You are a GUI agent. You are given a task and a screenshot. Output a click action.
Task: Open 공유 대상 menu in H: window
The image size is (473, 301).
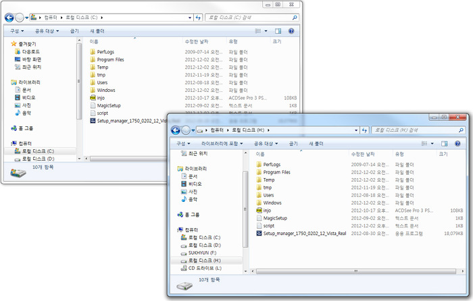[x=266, y=144]
